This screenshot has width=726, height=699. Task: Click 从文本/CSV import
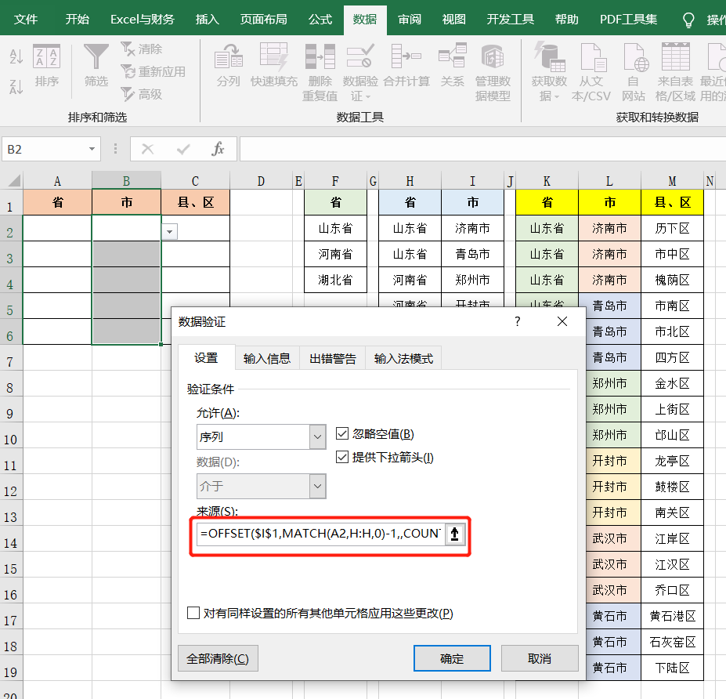[591, 73]
